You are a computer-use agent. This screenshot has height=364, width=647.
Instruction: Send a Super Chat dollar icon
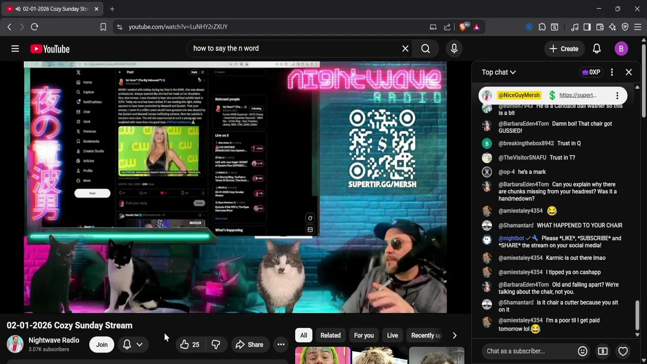click(603, 351)
